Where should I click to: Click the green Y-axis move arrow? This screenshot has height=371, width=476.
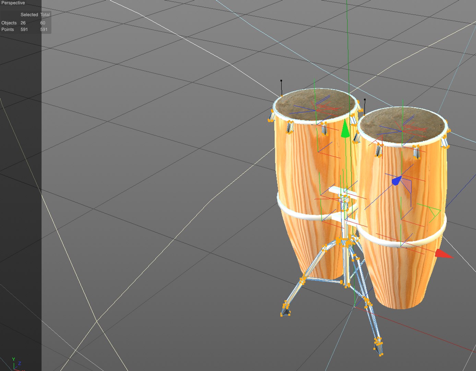[x=345, y=129]
